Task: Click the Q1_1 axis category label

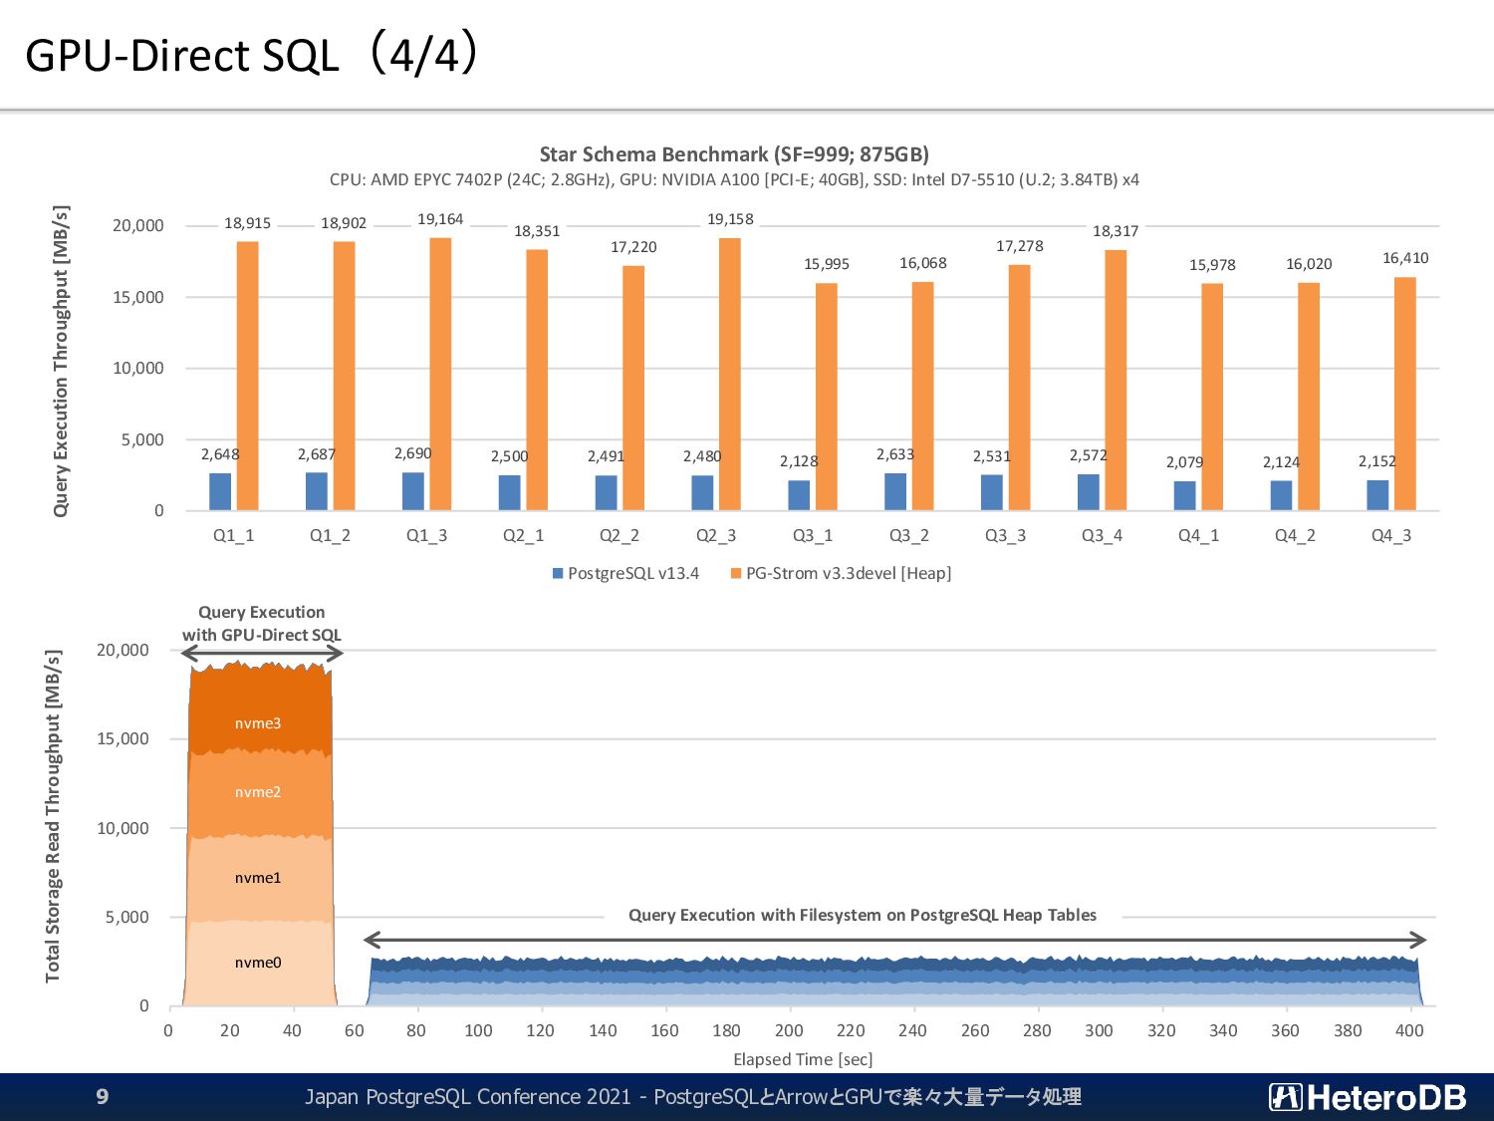Action: tap(234, 536)
